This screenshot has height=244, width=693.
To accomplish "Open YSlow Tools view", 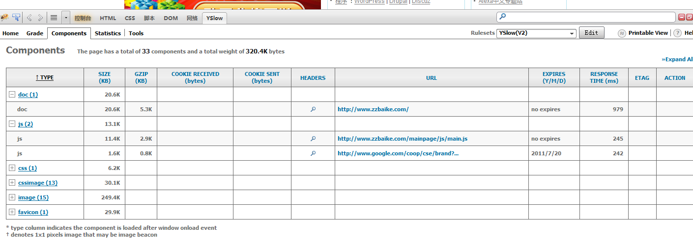I will 136,33.
